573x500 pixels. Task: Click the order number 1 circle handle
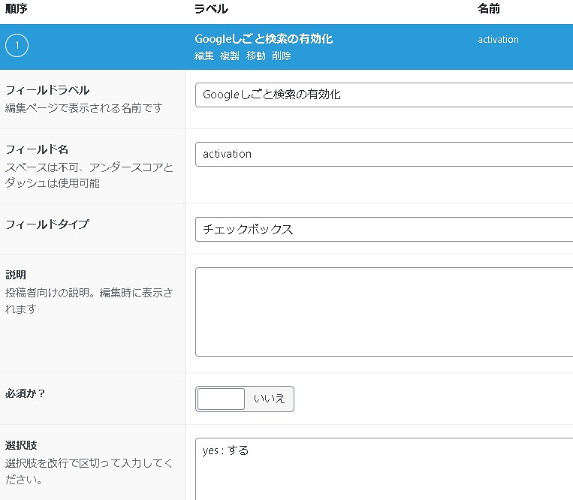coord(17,47)
